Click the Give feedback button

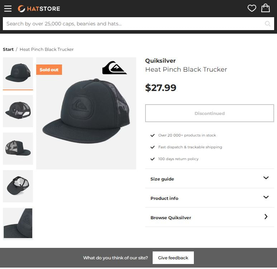(173, 258)
